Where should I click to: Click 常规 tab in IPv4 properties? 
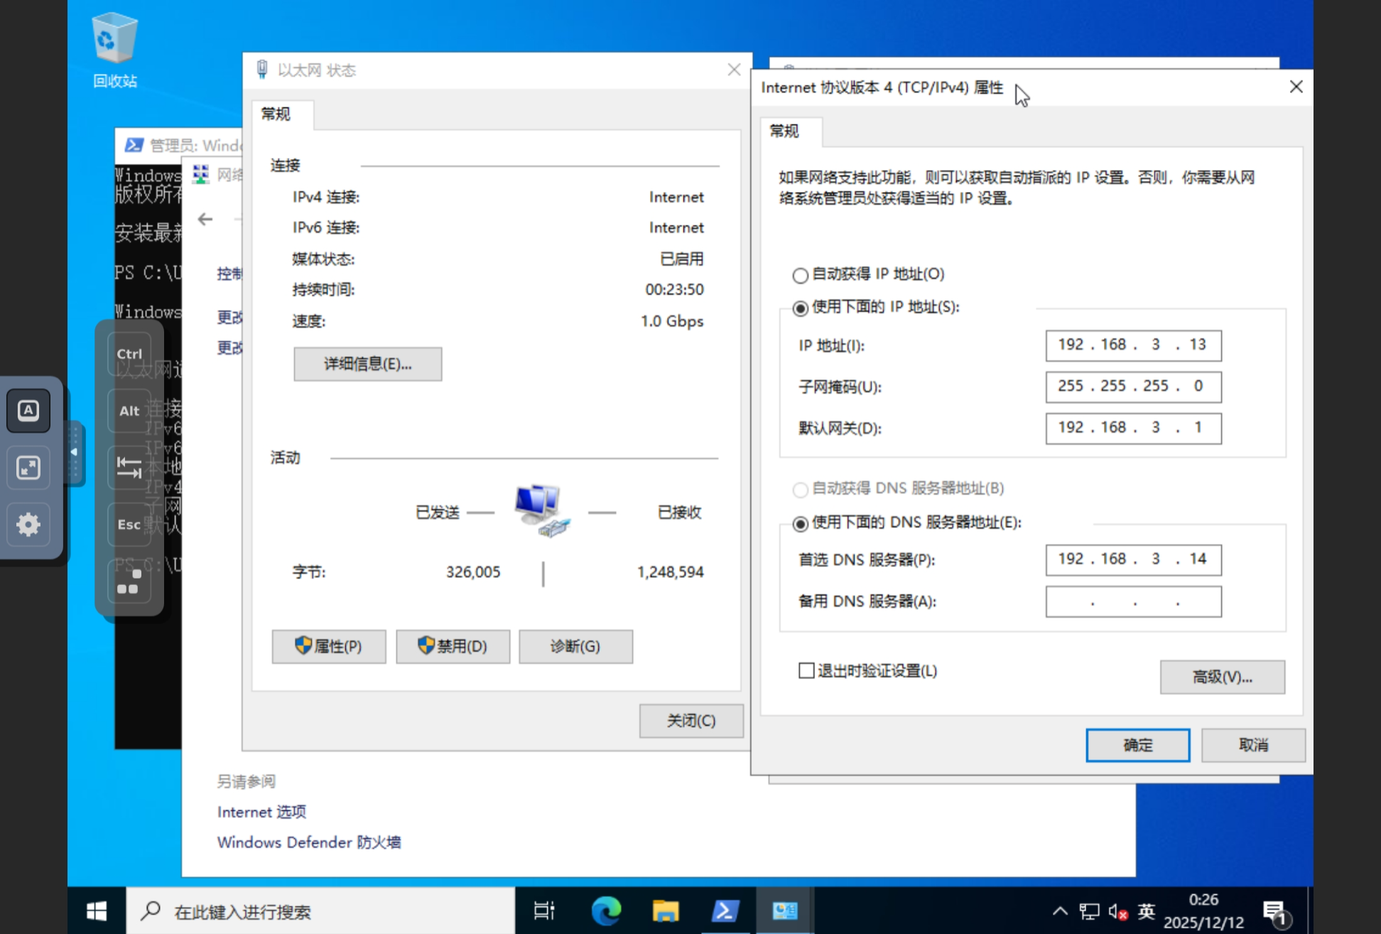coord(784,131)
